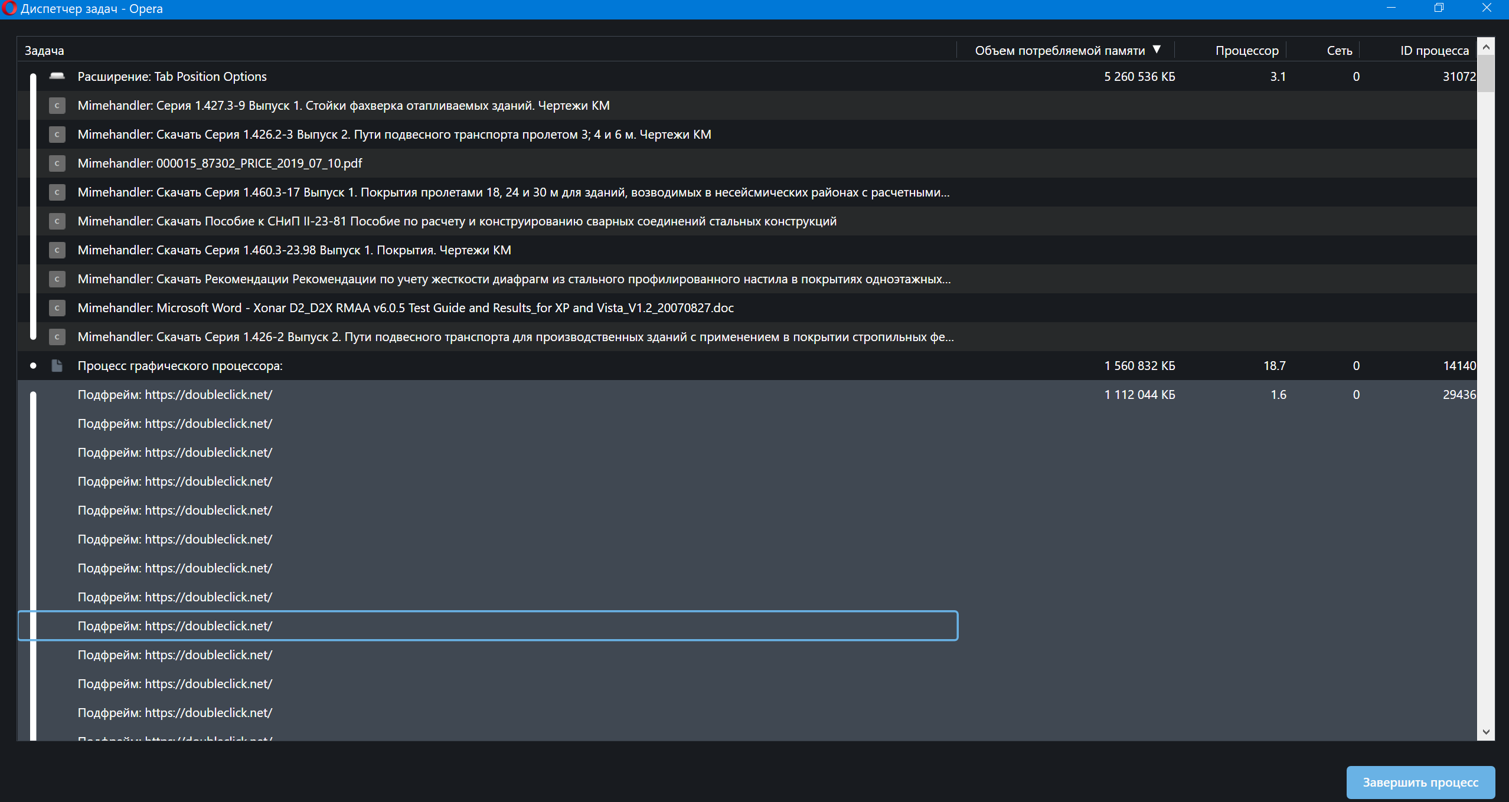Select the Рекомендации по учету жесткости диафрагм row

tap(747, 279)
